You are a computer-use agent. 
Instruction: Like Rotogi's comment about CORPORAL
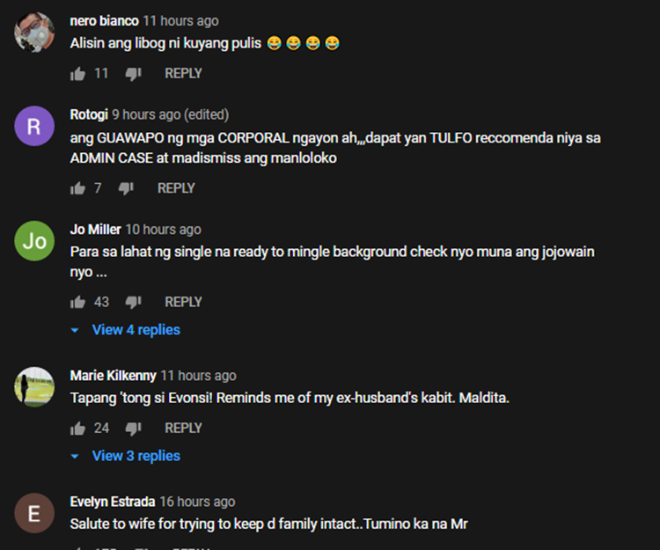pos(77,188)
